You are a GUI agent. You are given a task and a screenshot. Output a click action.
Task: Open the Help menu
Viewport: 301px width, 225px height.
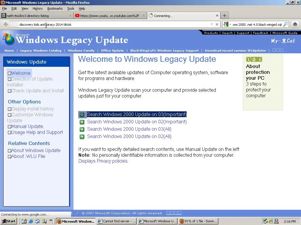coord(82,8)
